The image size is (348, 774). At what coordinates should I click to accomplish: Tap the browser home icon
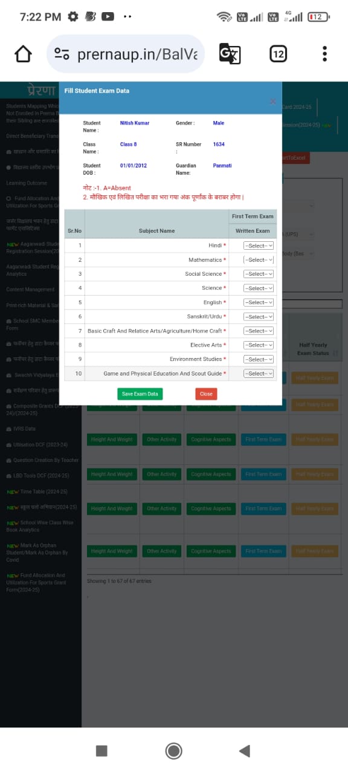point(23,54)
